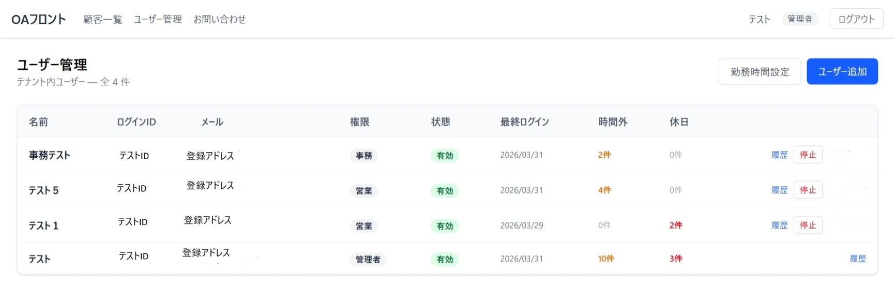Click the ユーザー追加 button

pos(842,72)
